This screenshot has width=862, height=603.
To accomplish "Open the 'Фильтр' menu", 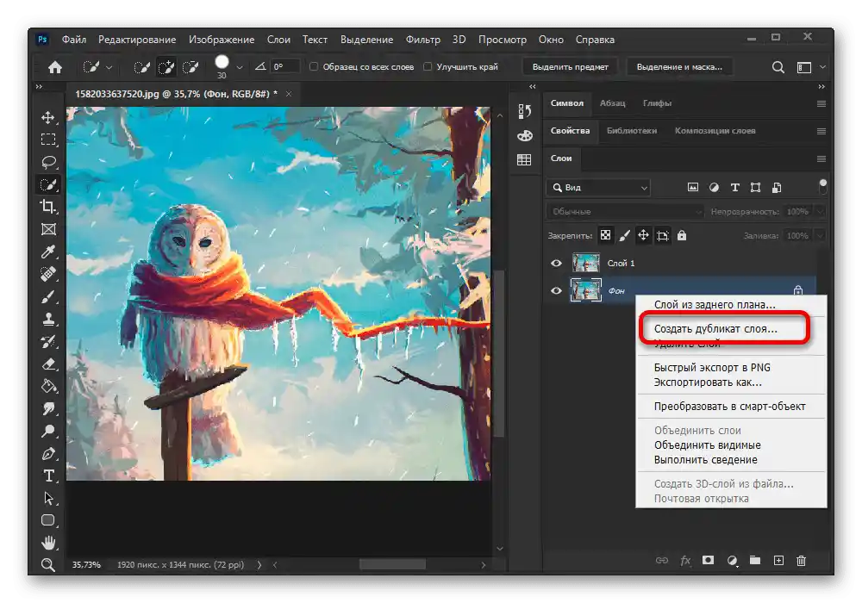I will coord(422,40).
